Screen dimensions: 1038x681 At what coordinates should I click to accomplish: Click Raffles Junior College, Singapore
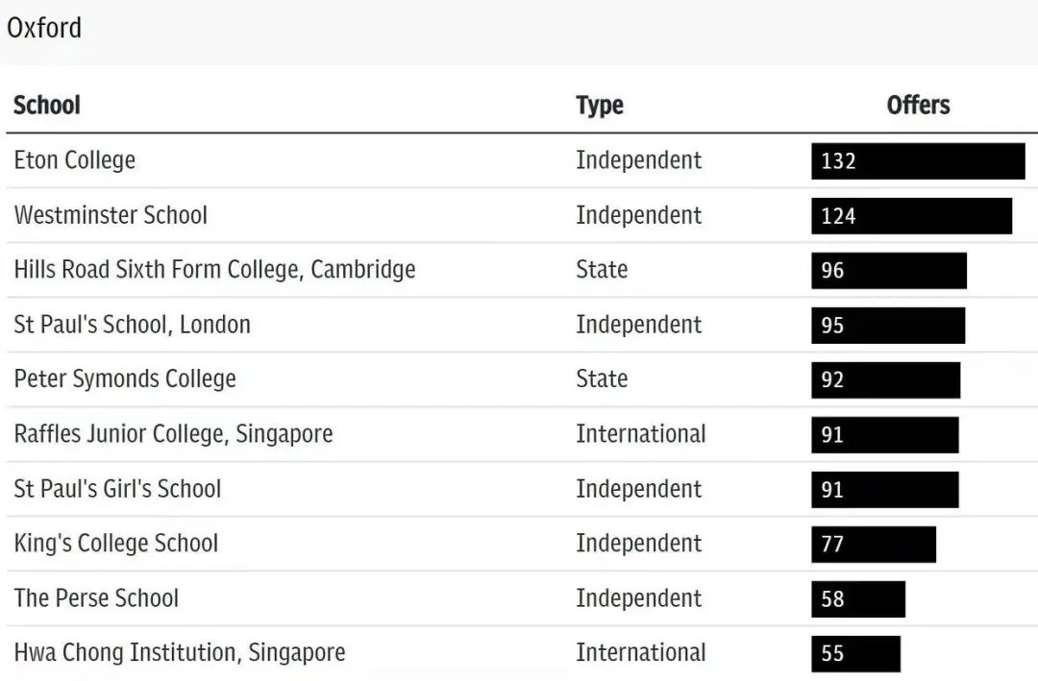(x=173, y=434)
